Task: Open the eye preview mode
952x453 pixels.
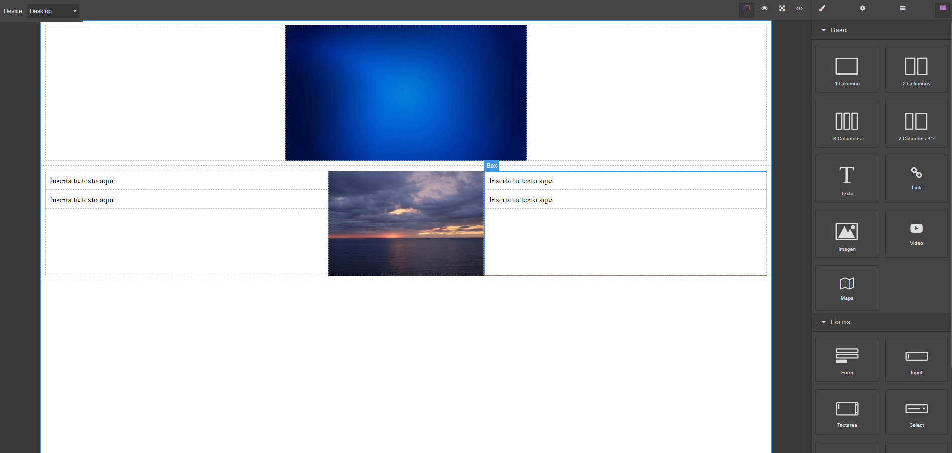Action: point(764,8)
